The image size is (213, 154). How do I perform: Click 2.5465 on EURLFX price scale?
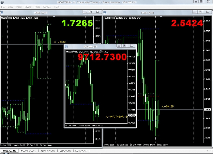click(x=207, y=70)
